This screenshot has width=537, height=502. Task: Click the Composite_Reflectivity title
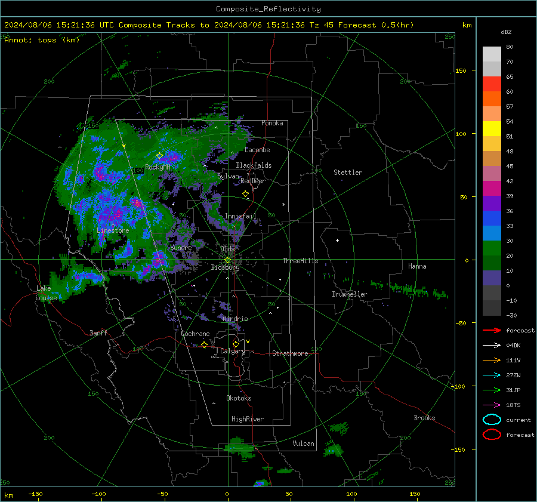[268, 9]
